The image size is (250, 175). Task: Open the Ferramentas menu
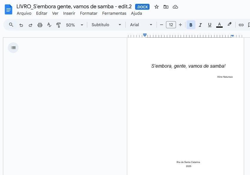114,13
